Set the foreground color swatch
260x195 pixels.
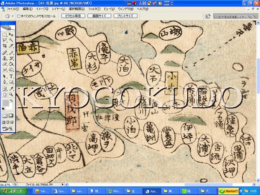(6, 103)
